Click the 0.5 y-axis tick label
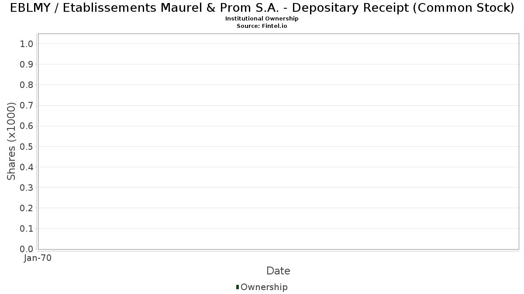The image size is (524, 294). 27,146
